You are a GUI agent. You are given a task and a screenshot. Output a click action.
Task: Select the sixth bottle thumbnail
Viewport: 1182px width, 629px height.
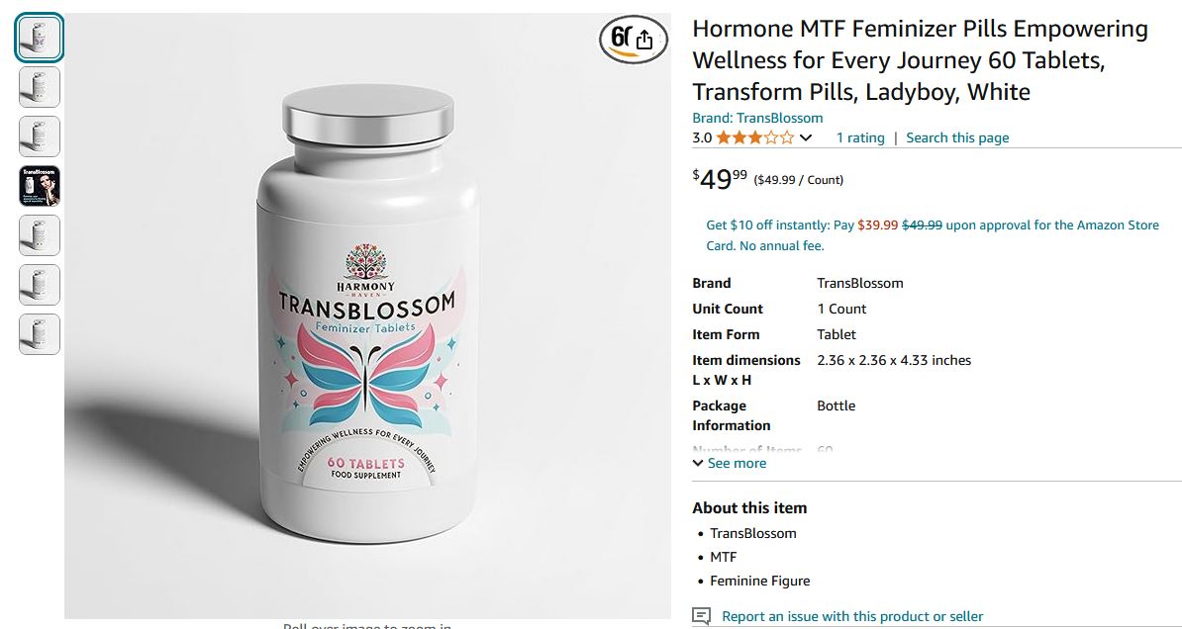tap(40, 285)
